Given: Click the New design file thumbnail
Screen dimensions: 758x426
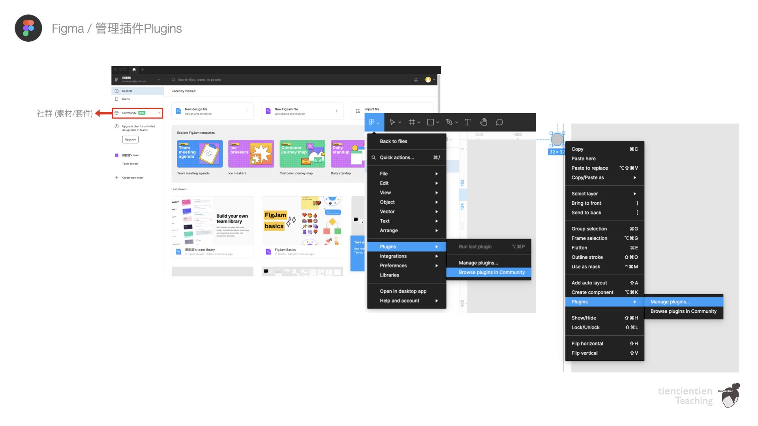Looking at the screenshot, I should pos(211,111).
